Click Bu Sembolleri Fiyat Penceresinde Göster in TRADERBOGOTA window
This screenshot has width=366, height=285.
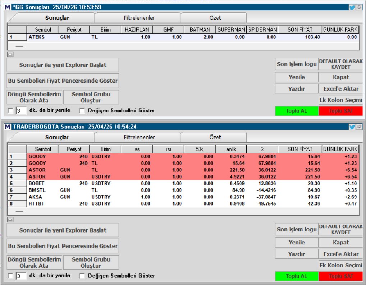click(x=63, y=246)
